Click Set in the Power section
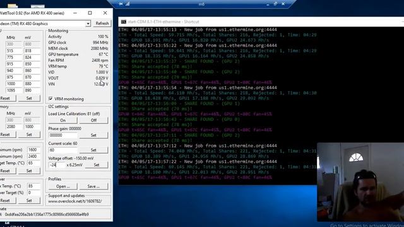Viewport: 404px width, 227px height. click(29, 201)
